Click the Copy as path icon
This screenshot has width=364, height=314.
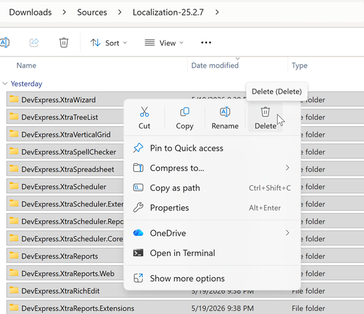coord(138,187)
